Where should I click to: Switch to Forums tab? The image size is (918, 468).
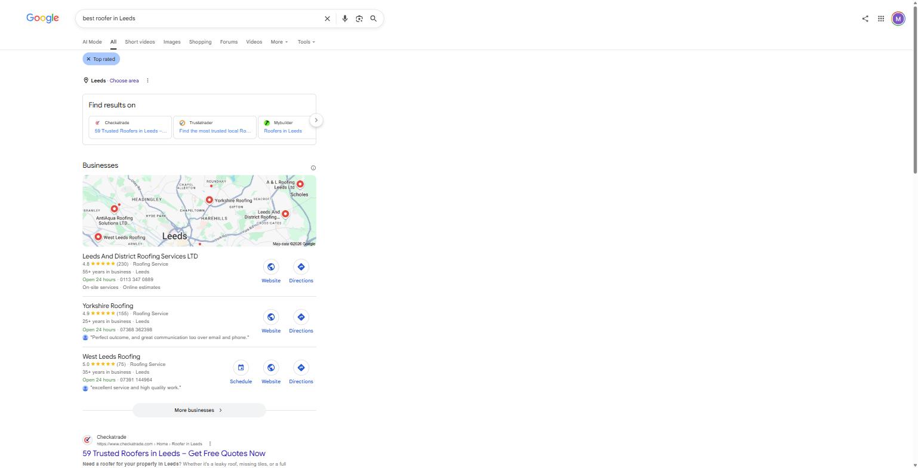coord(229,42)
